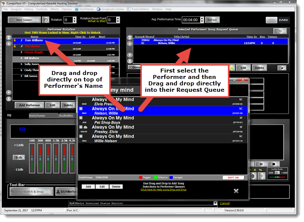Click the Add Performer button
The width and height of the screenshot is (304, 222).
click(29, 105)
